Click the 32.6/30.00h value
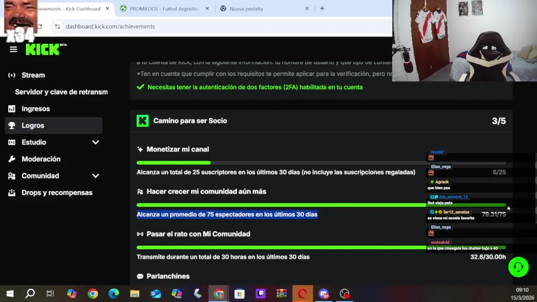 [x=488, y=257]
